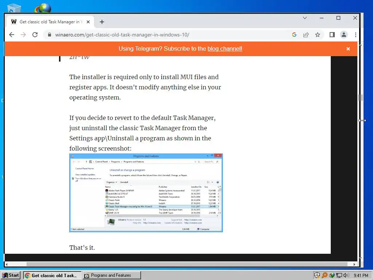The height and width of the screenshot is (280, 373).
Task: Click the vertical scrollbar down arrow
Action: tap(360, 258)
